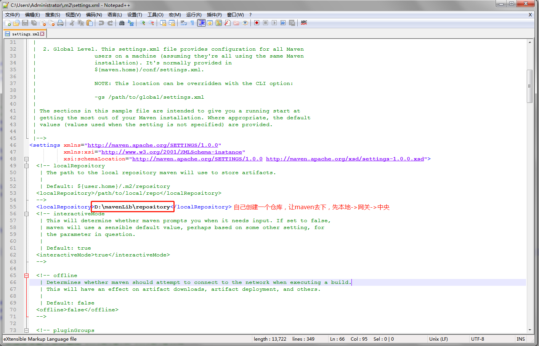539x346 pixels.
Task: Follow the xmlns SETTINGS/1.0.0 link on line 46
Action: click(x=153, y=145)
